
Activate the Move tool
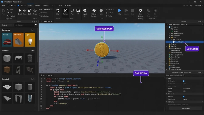[25, 11]
